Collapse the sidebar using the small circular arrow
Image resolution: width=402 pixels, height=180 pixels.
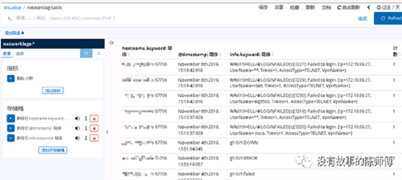pyautogui.click(x=111, y=43)
